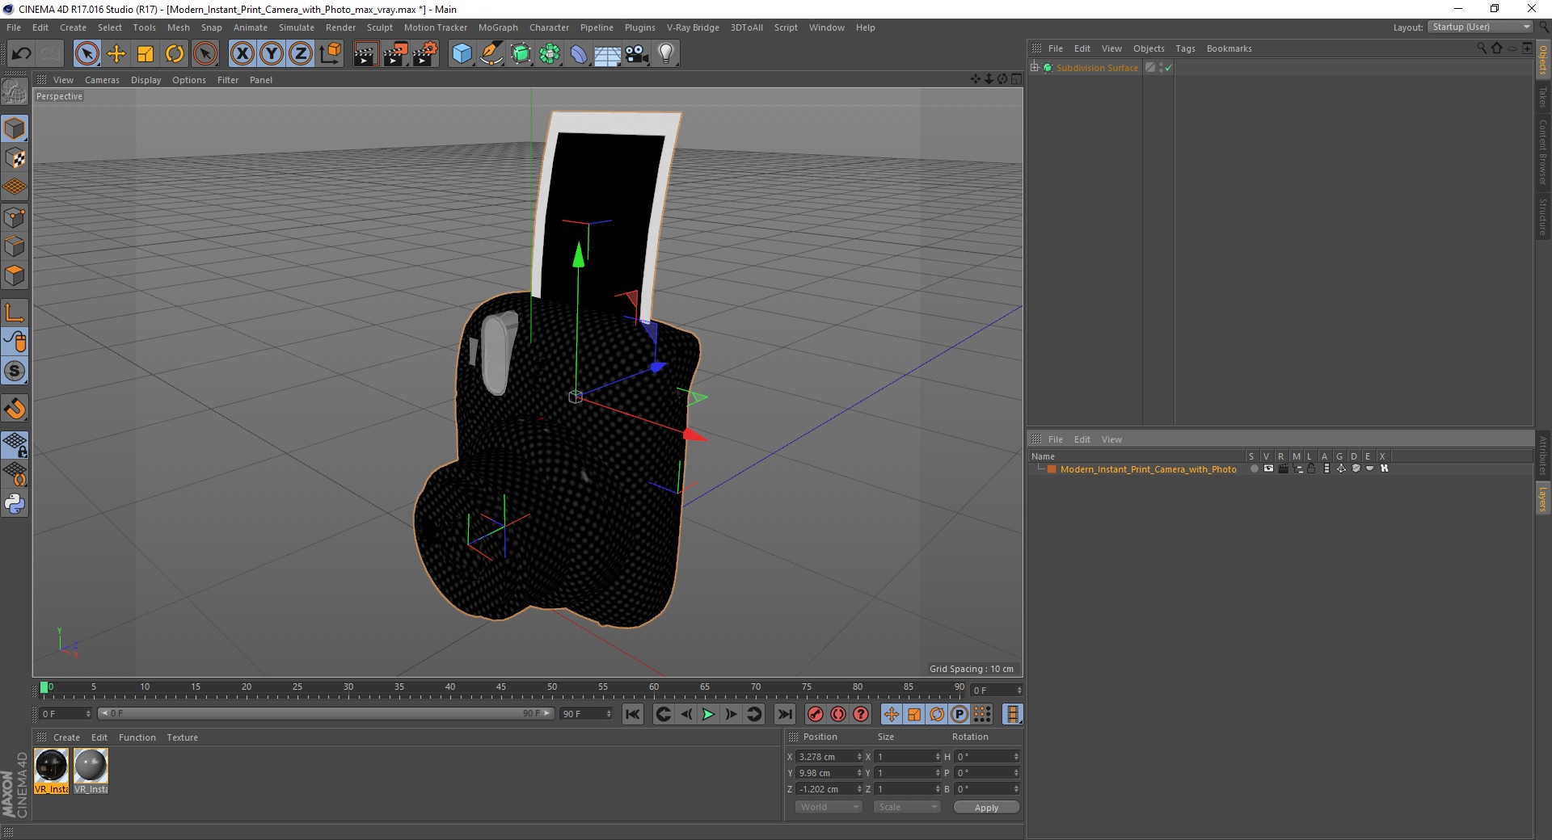Play the animation forward
Image resolution: width=1552 pixels, height=840 pixels.
click(x=708, y=714)
